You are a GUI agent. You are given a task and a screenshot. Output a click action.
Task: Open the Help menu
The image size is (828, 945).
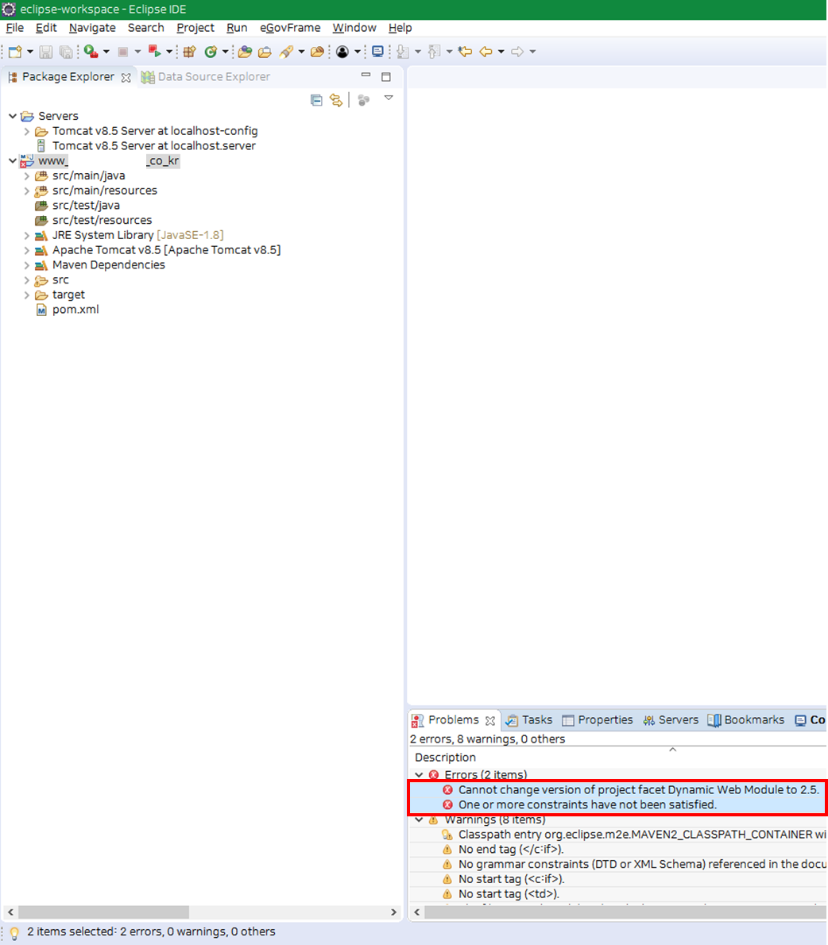(400, 28)
